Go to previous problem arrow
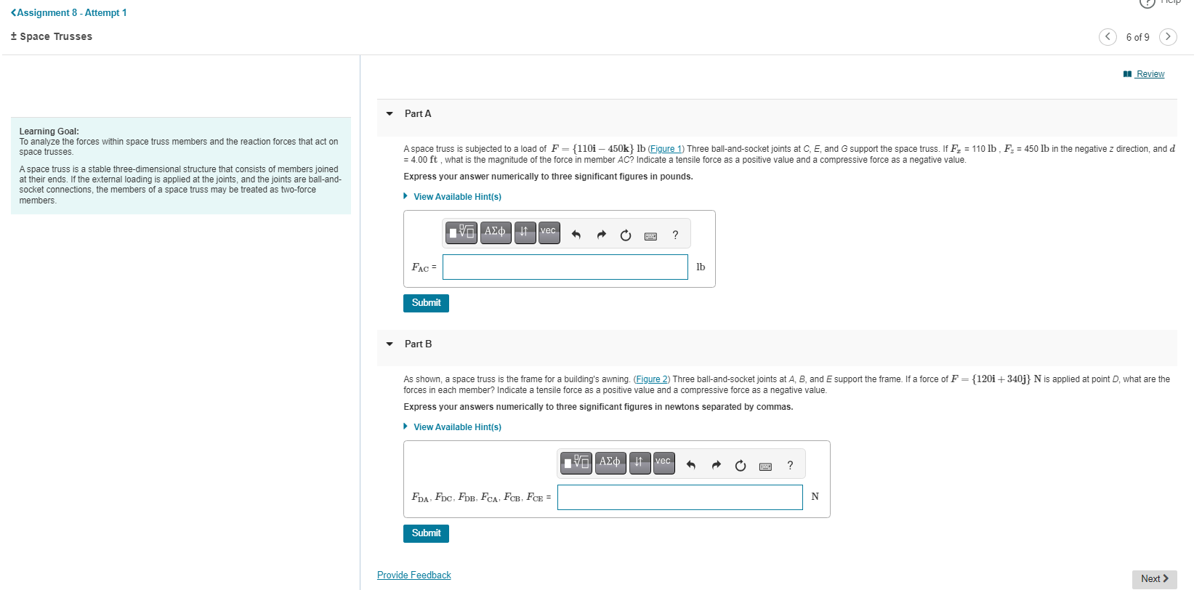This screenshot has width=1202, height=590. click(1108, 36)
